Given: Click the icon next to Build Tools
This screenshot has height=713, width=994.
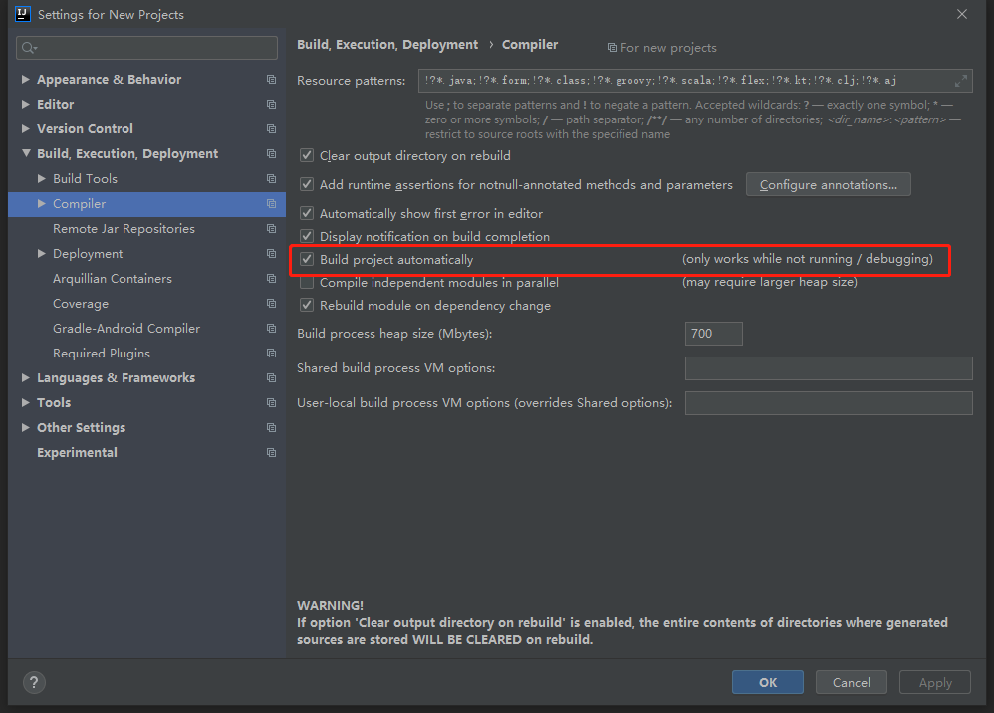Looking at the screenshot, I should click(x=271, y=178).
